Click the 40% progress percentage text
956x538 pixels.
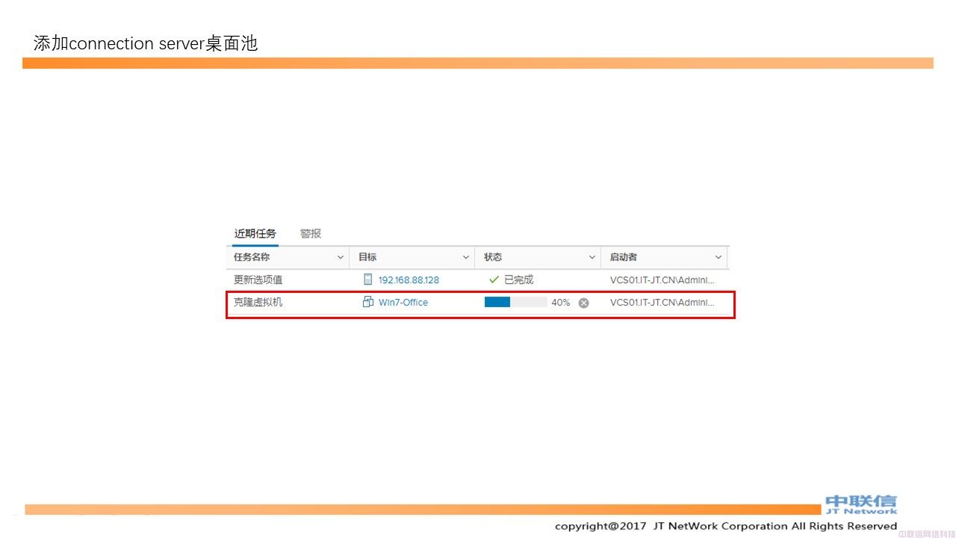[561, 303]
